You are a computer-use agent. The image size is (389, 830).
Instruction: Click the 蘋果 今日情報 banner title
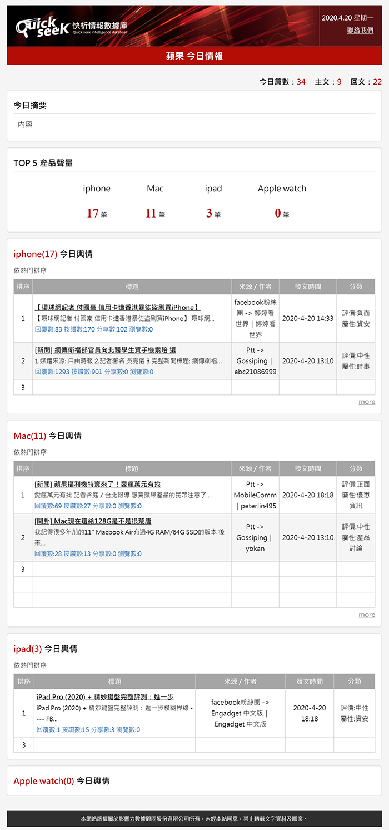click(194, 56)
